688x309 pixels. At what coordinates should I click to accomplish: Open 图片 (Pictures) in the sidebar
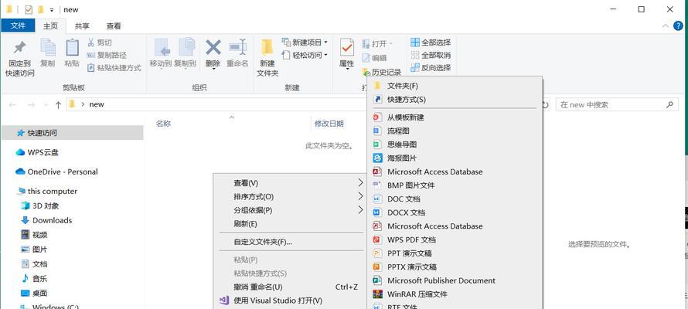[x=34, y=250]
